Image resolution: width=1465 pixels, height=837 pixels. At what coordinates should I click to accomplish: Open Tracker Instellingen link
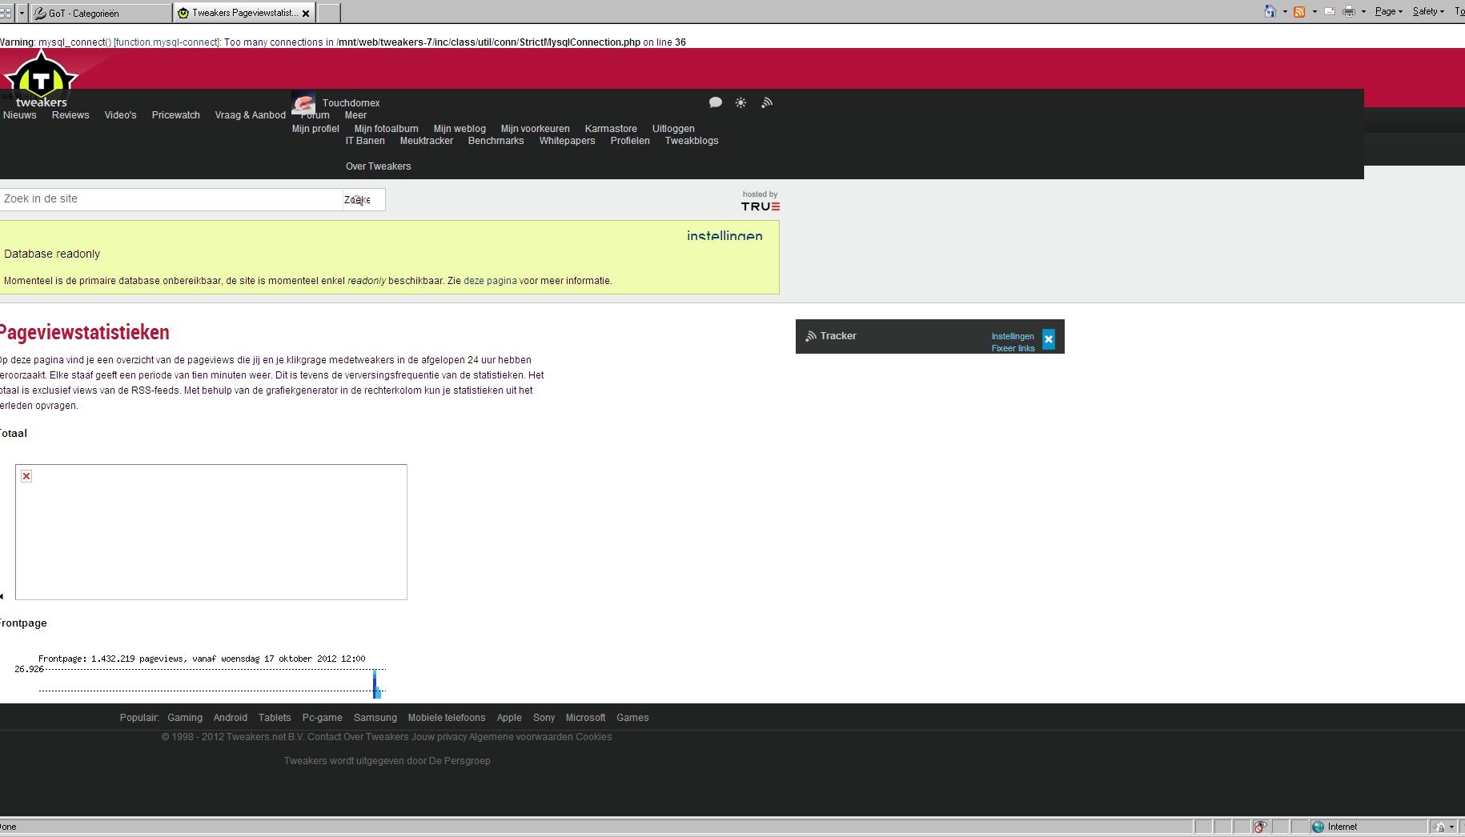click(1013, 337)
